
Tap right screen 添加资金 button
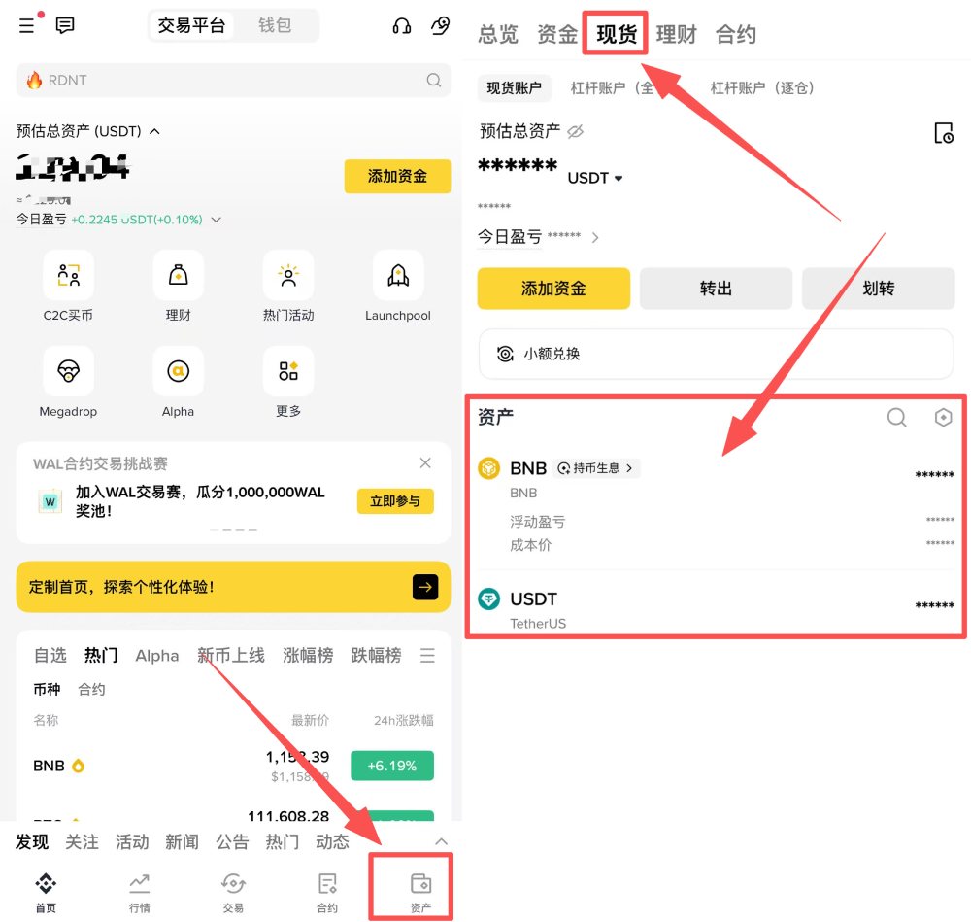point(553,289)
